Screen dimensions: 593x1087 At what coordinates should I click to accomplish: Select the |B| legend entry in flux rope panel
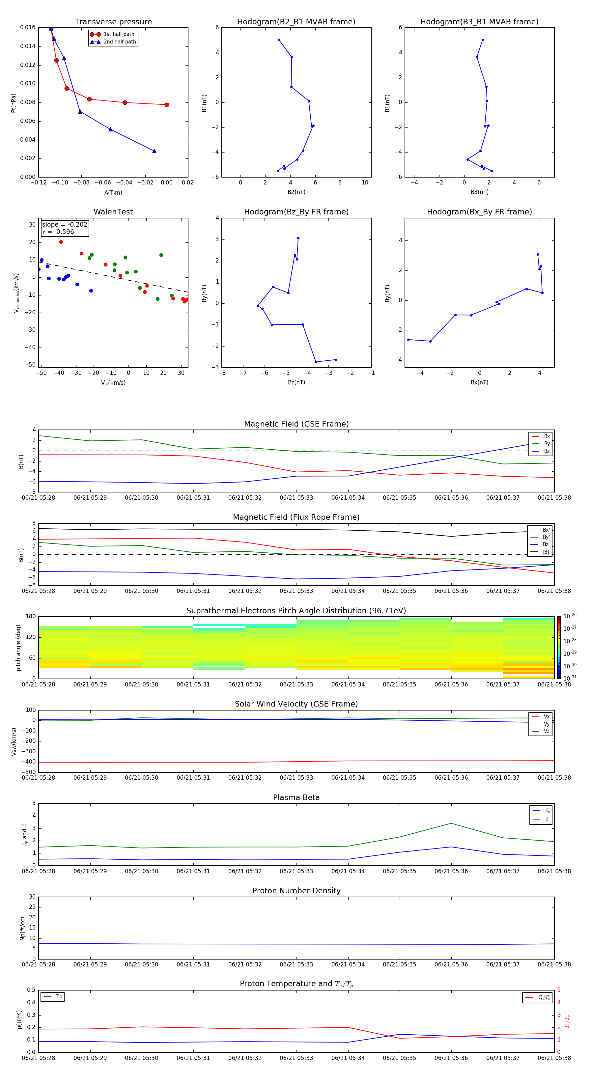pyautogui.click(x=540, y=552)
